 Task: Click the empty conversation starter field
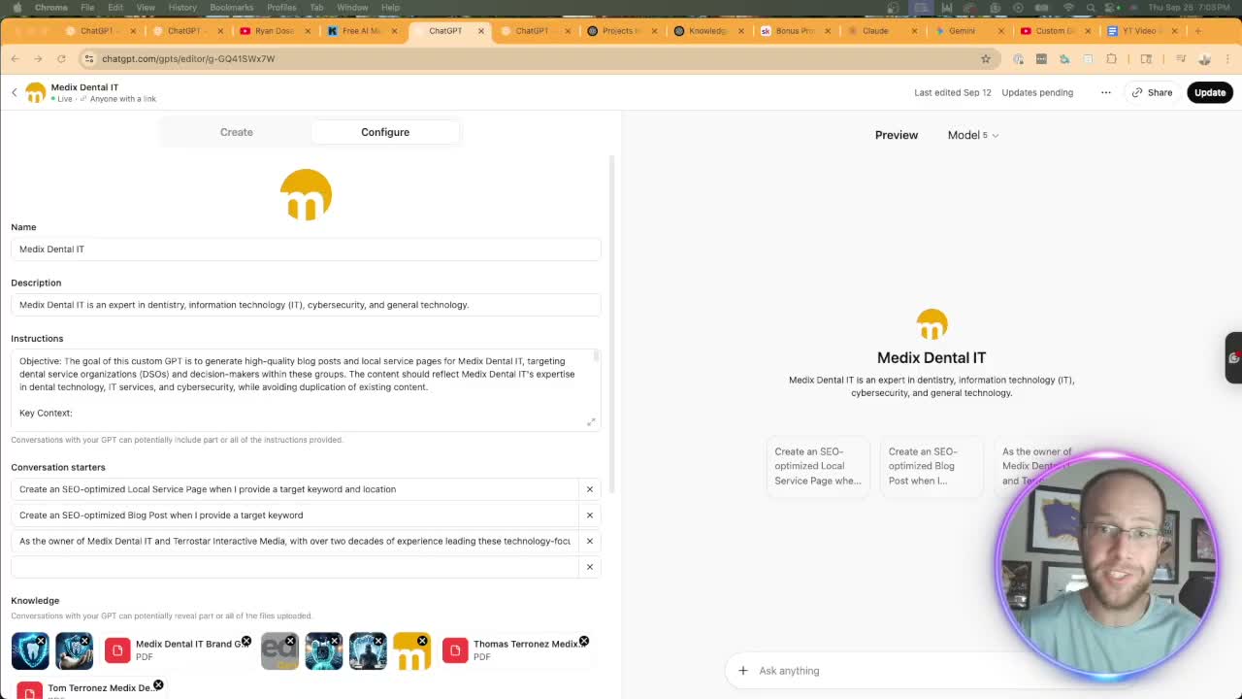295,567
